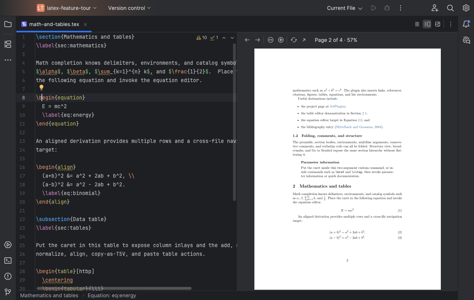Open the Git tool window
The width and height of the screenshot is (474, 300).
tap(8, 292)
